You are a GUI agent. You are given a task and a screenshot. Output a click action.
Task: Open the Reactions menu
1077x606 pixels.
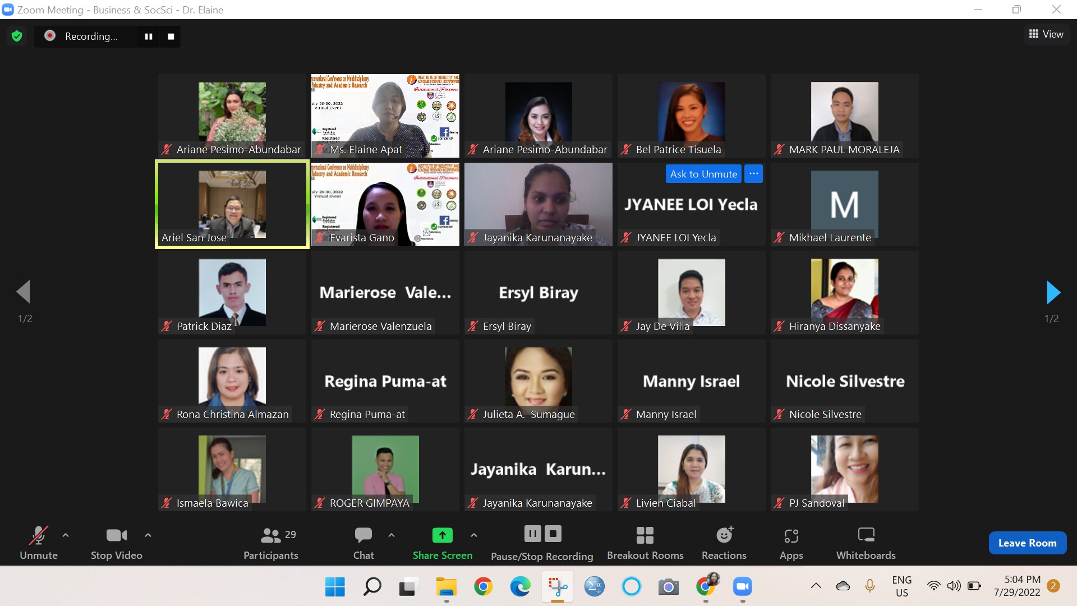(x=724, y=543)
